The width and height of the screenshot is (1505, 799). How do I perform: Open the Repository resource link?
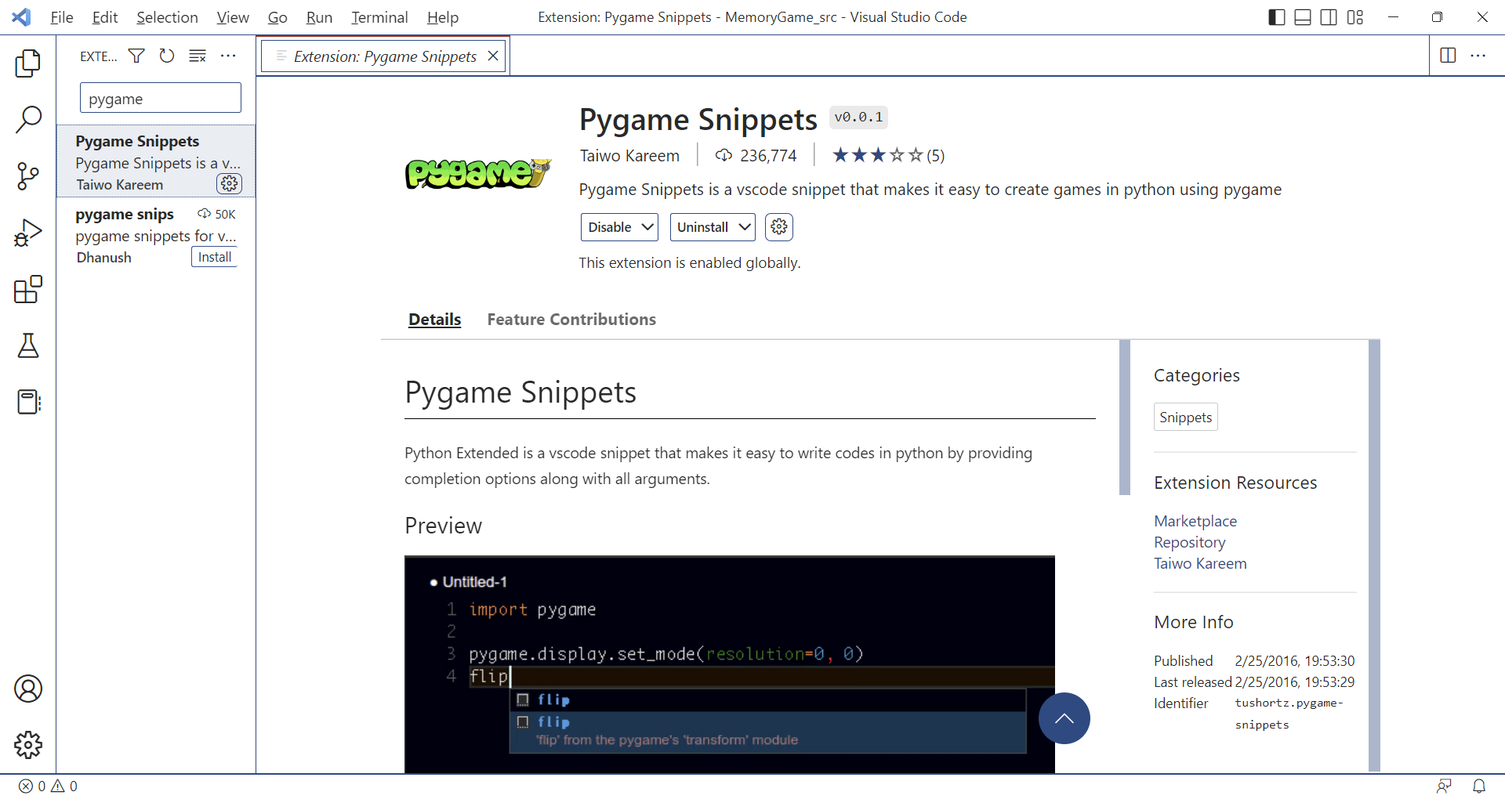coord(1189,542)
